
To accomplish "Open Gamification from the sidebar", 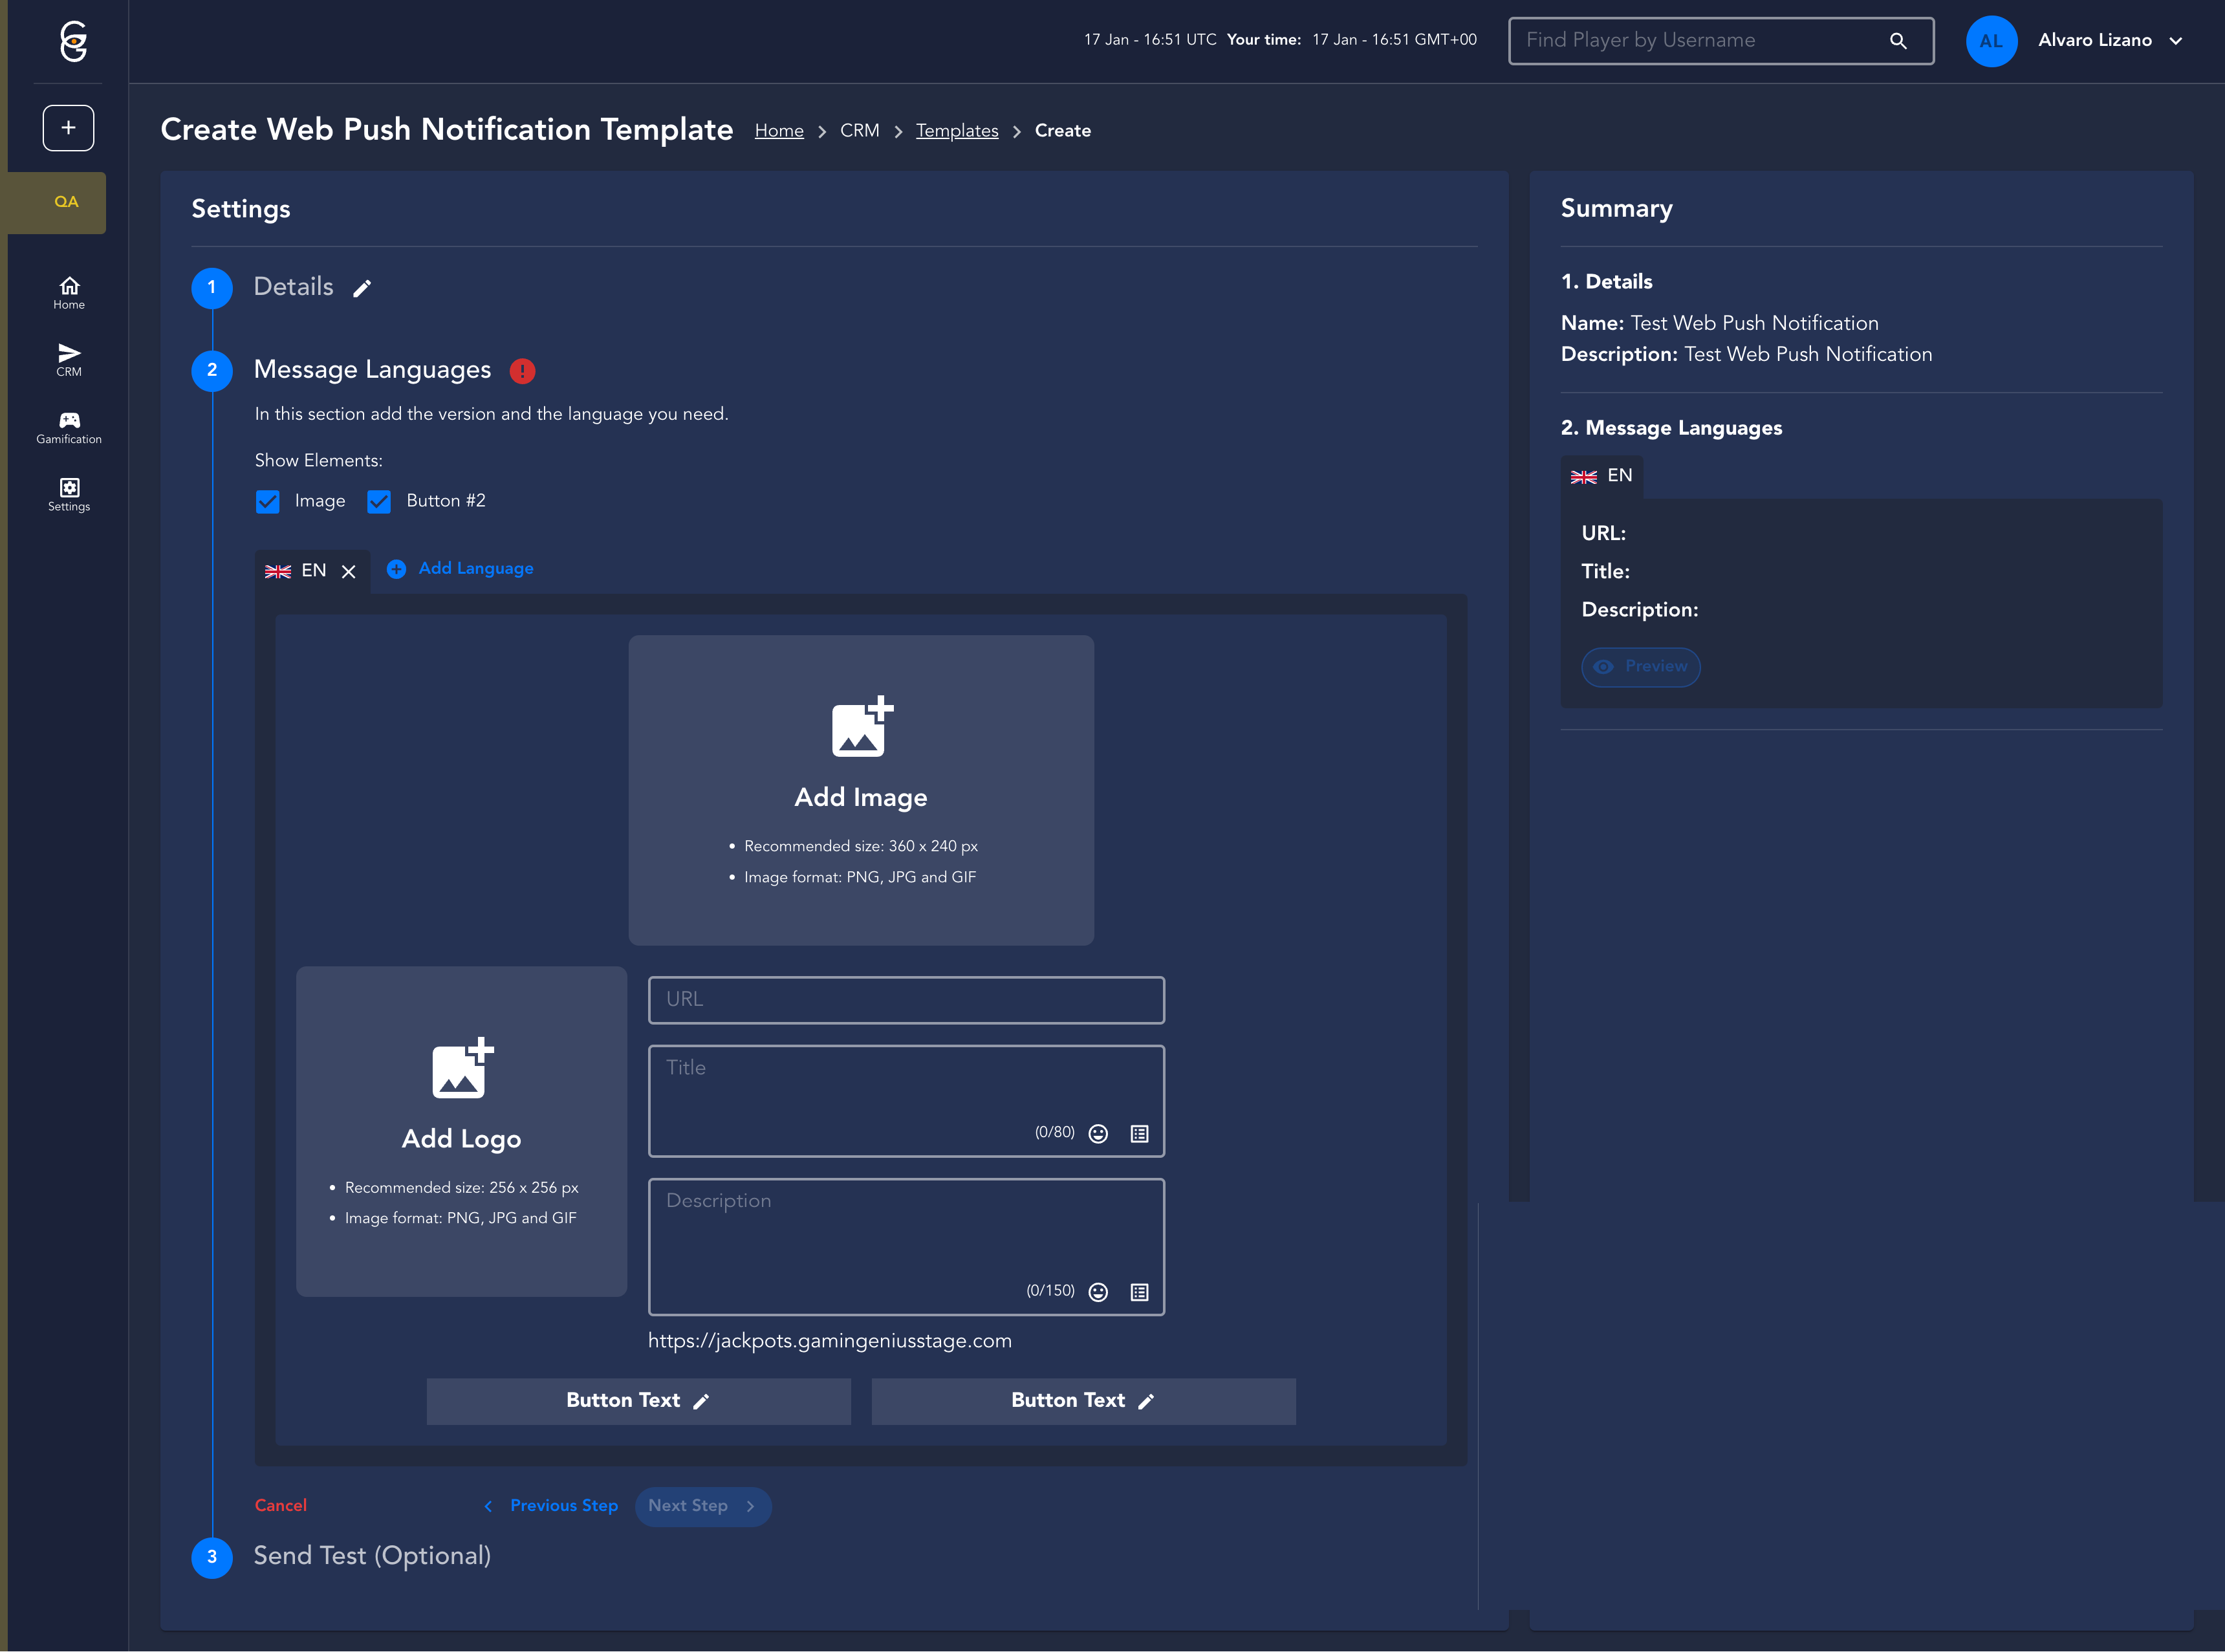I will click(68, 427).
